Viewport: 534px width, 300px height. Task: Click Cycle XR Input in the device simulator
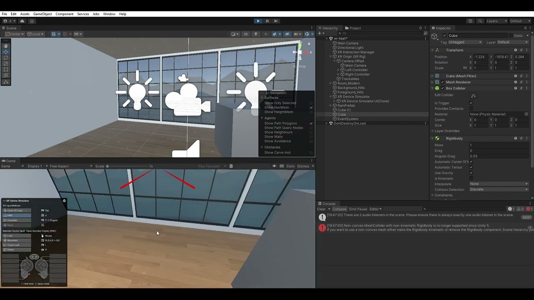click(x=17, y=210)
